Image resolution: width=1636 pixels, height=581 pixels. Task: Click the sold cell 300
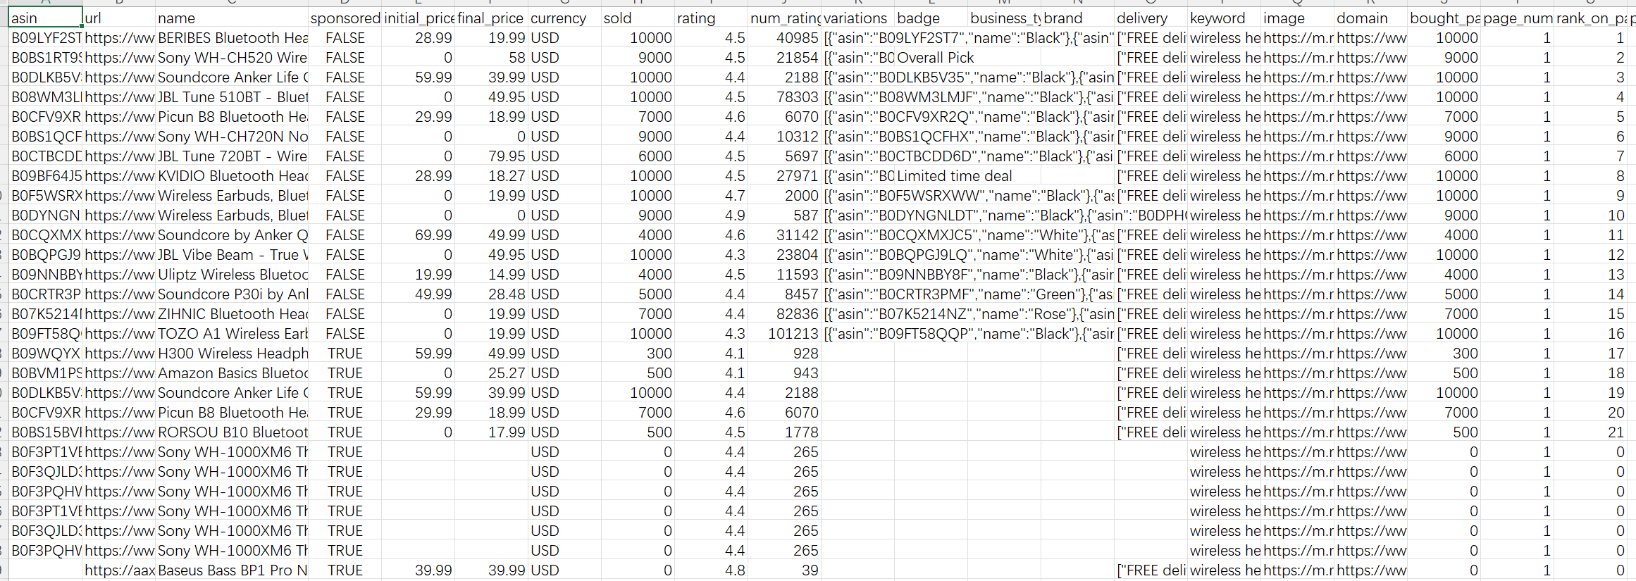pos(638,353)
